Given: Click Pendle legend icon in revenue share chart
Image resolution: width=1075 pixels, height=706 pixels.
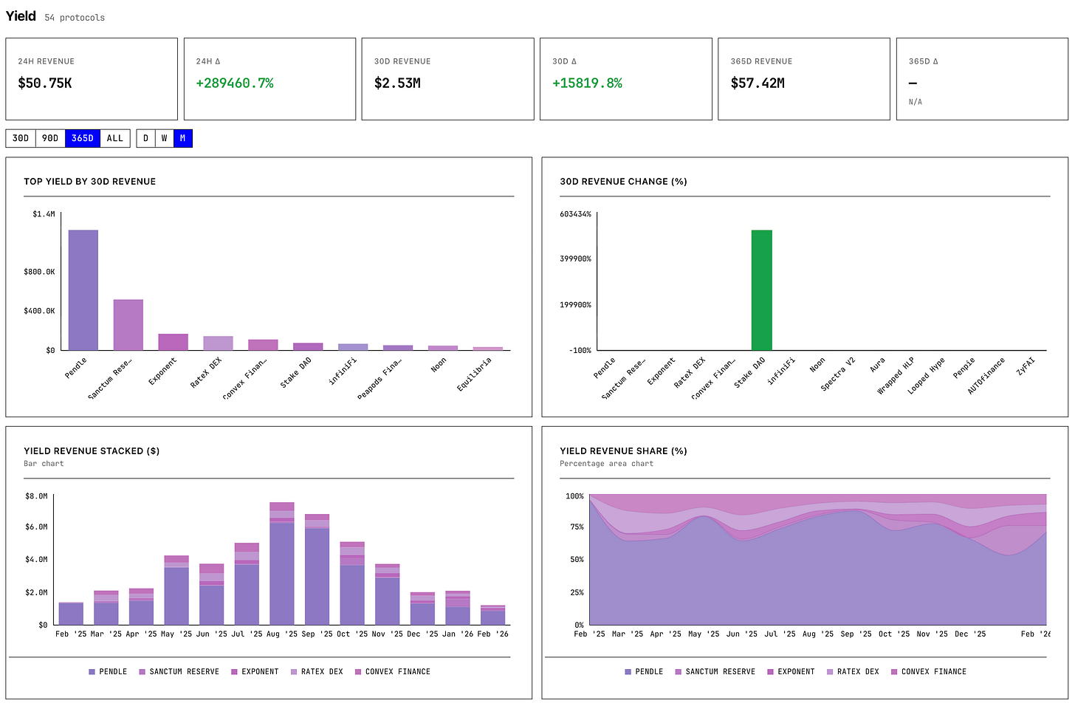Looking at the screenshot, I should pos(628,672).
